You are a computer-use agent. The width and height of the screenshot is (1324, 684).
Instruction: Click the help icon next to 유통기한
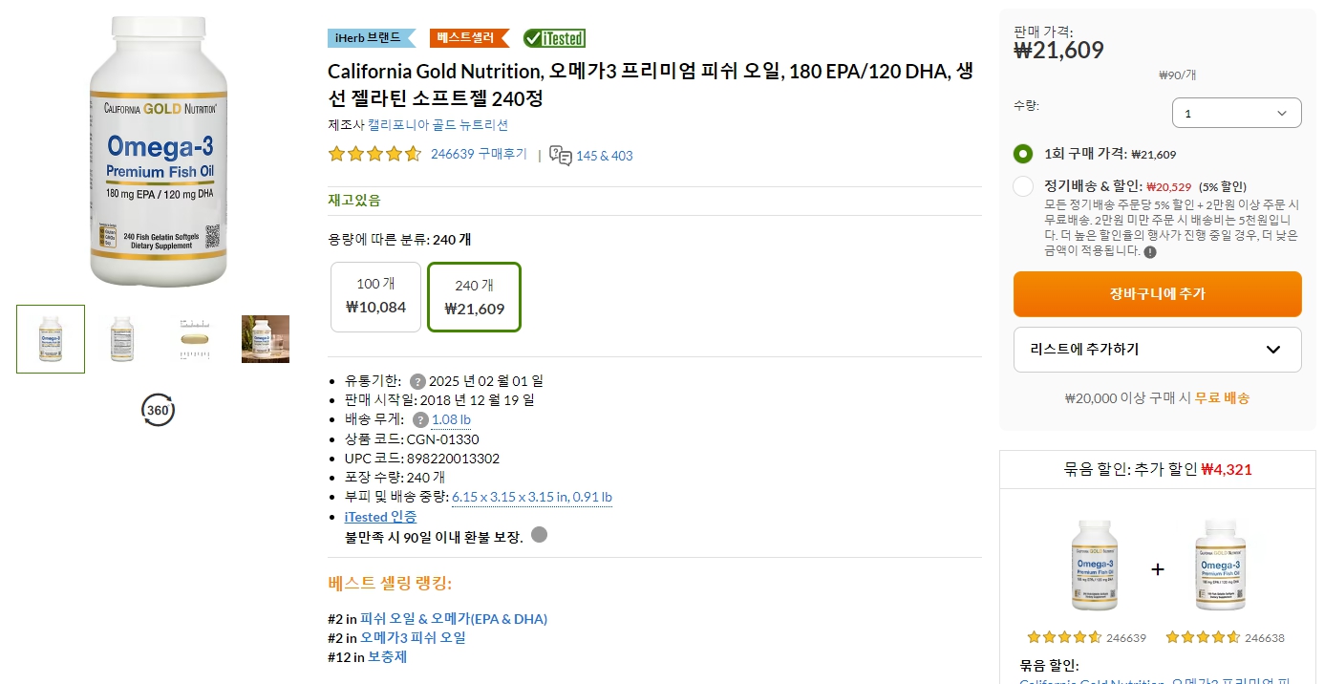click(417, 380)
